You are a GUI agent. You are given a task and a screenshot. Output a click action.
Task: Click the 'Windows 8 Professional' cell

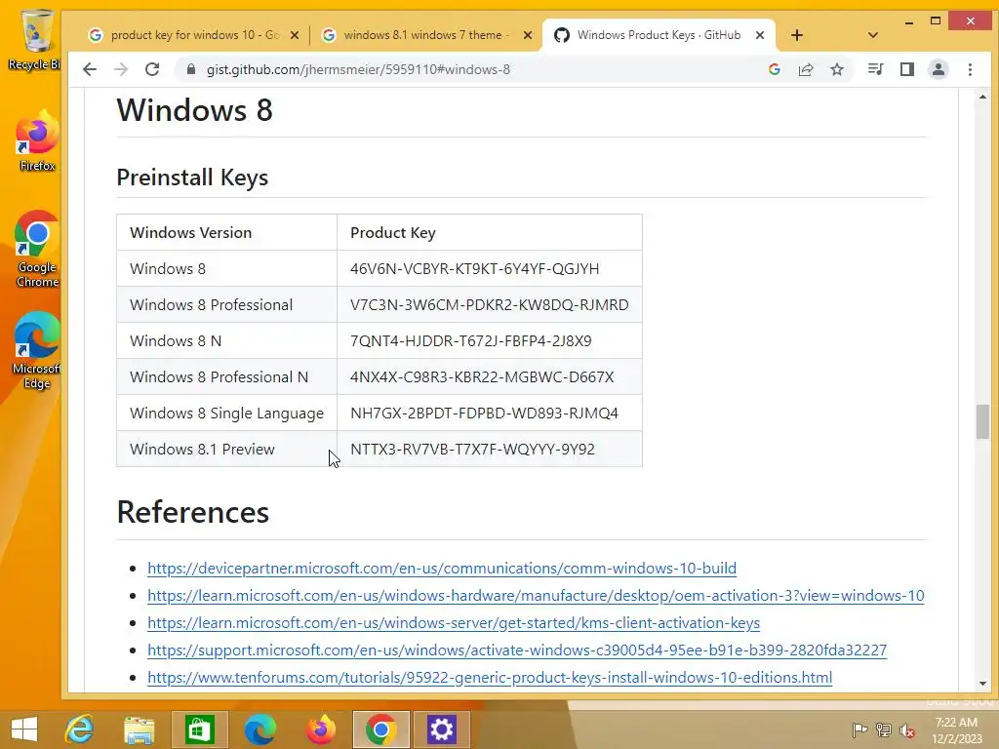point(226,305)
